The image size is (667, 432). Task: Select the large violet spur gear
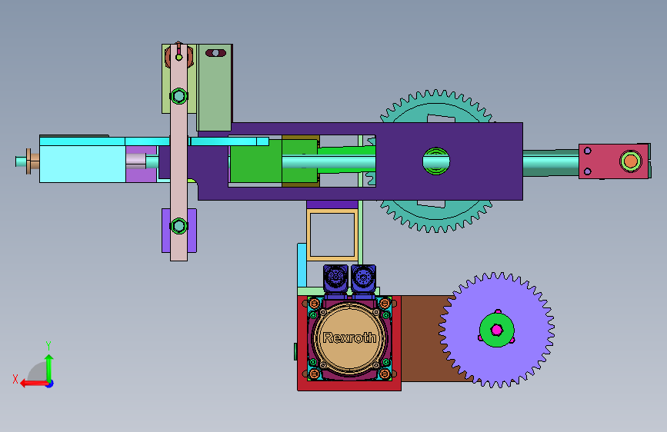pos(496,330)
